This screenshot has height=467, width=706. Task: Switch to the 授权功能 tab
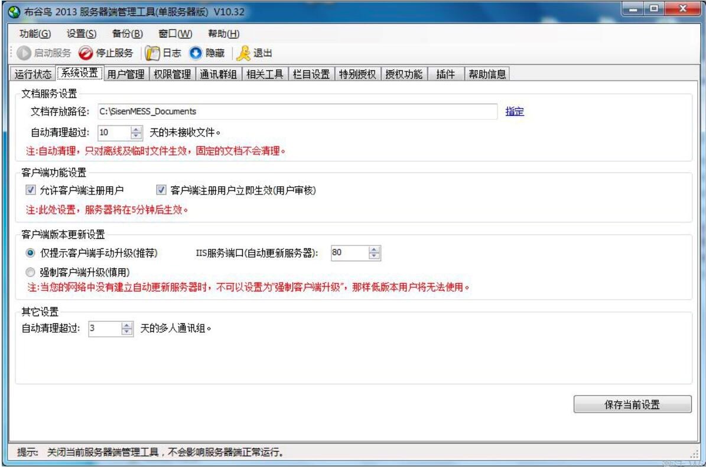(x=404, y=74)
